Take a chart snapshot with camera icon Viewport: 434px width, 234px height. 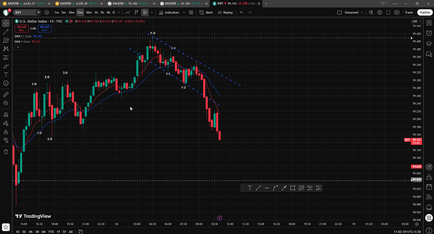397,13
